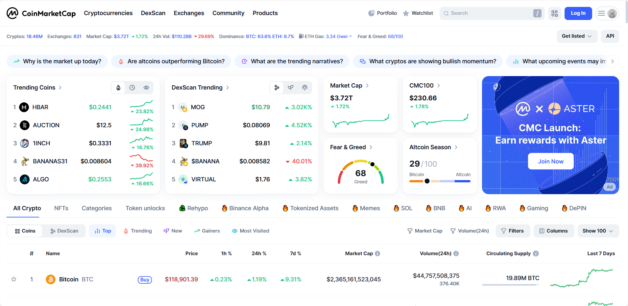Switch to DexScan view

point(64,231)
